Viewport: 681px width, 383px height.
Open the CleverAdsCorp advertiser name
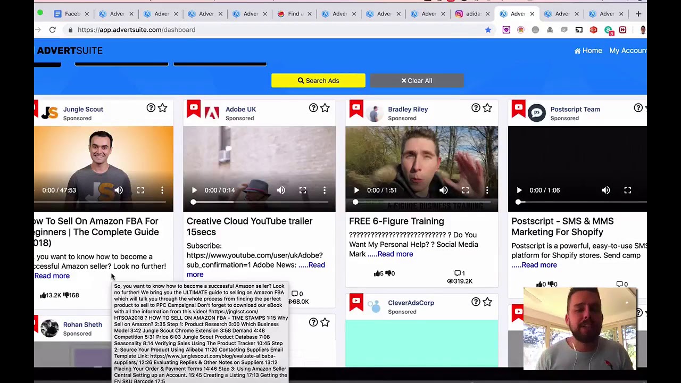coord(411,303)
